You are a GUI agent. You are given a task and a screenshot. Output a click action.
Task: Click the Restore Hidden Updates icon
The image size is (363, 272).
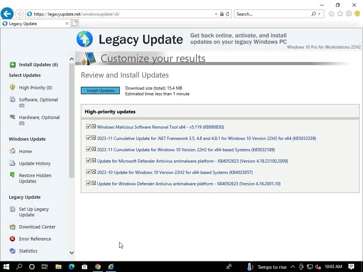[x=12, y=175]
